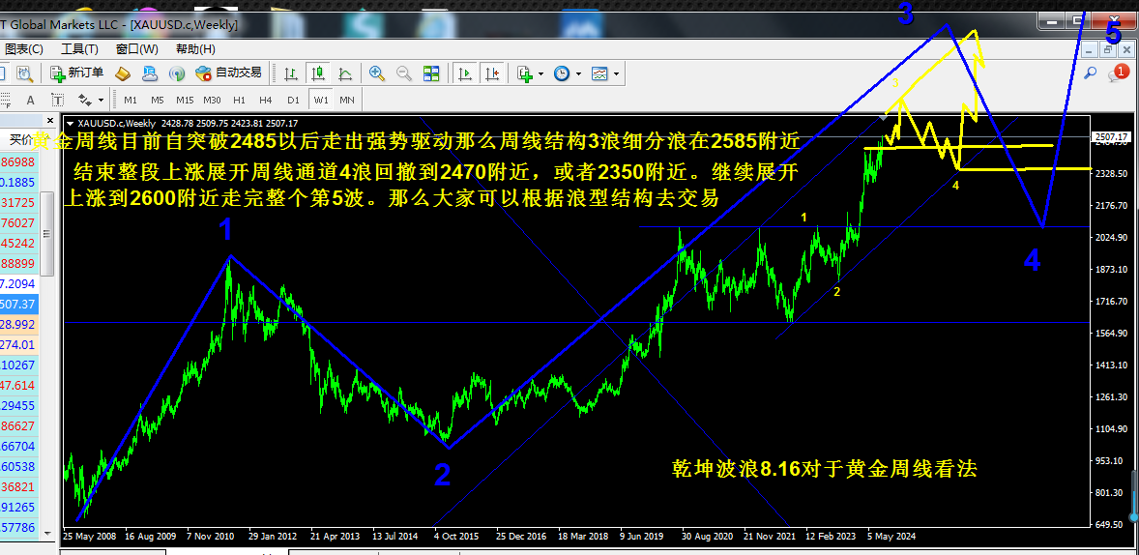Click the add indicators icon
1139x555 pixels.
click(x=525, y=73)
